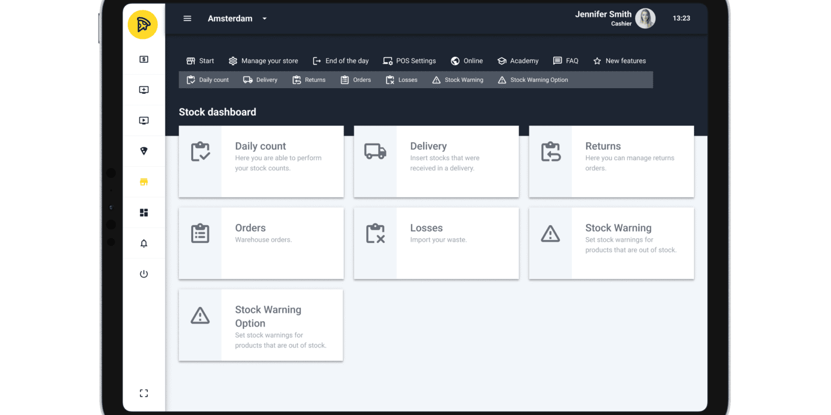Open the Delivery dashboard card
831x415 pixels.
[436, 161]
